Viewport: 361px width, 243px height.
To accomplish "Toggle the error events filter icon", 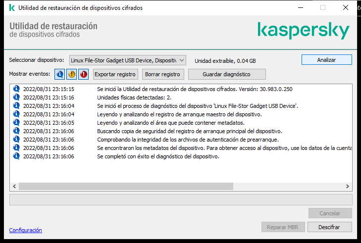I will 83,74.
